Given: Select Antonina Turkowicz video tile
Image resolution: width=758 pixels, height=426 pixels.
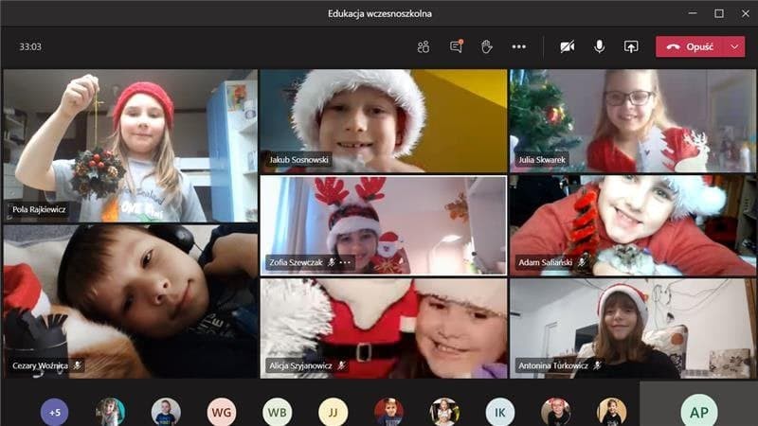Looking at the screenshot, I should [x=633, y=328].
